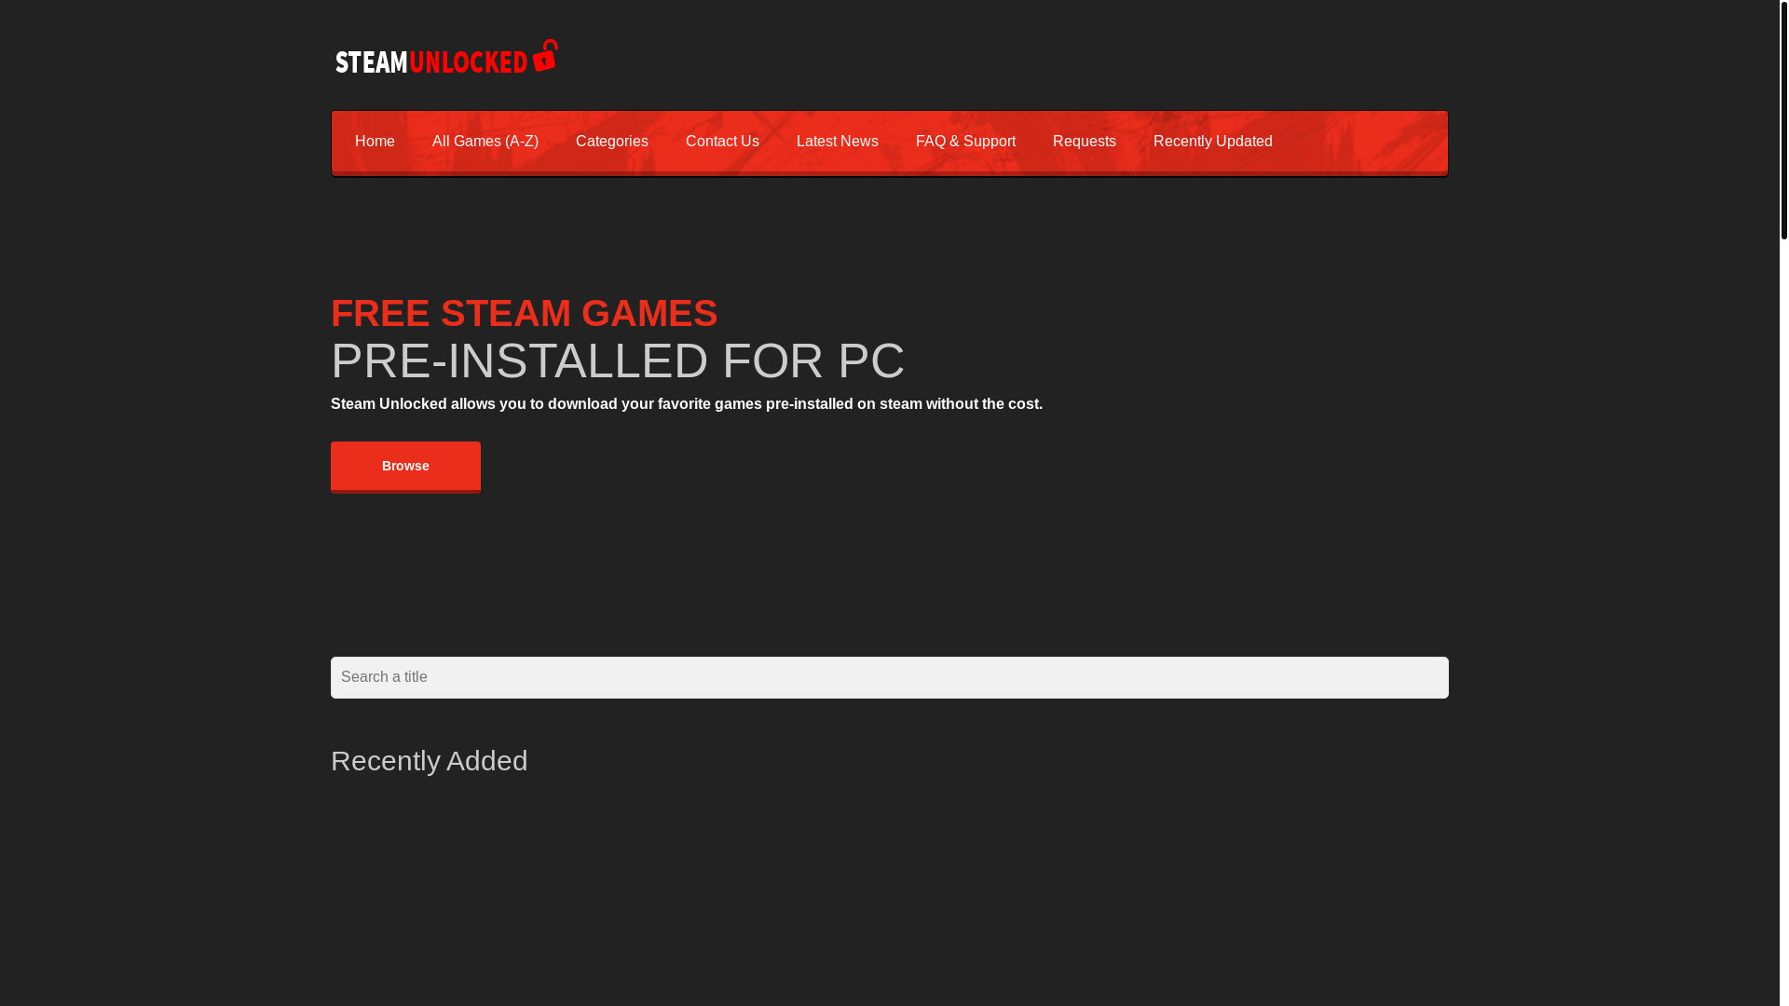Open All Games (A-Z) page
Image resolution: width=1789 pixels, height=1006 pixels.
tap(485, 142)
